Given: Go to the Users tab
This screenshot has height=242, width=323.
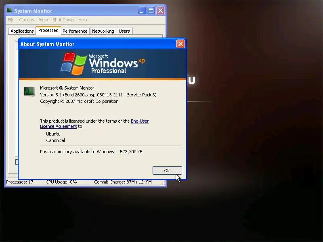Looking at the screenshot, I should point(124,31).
